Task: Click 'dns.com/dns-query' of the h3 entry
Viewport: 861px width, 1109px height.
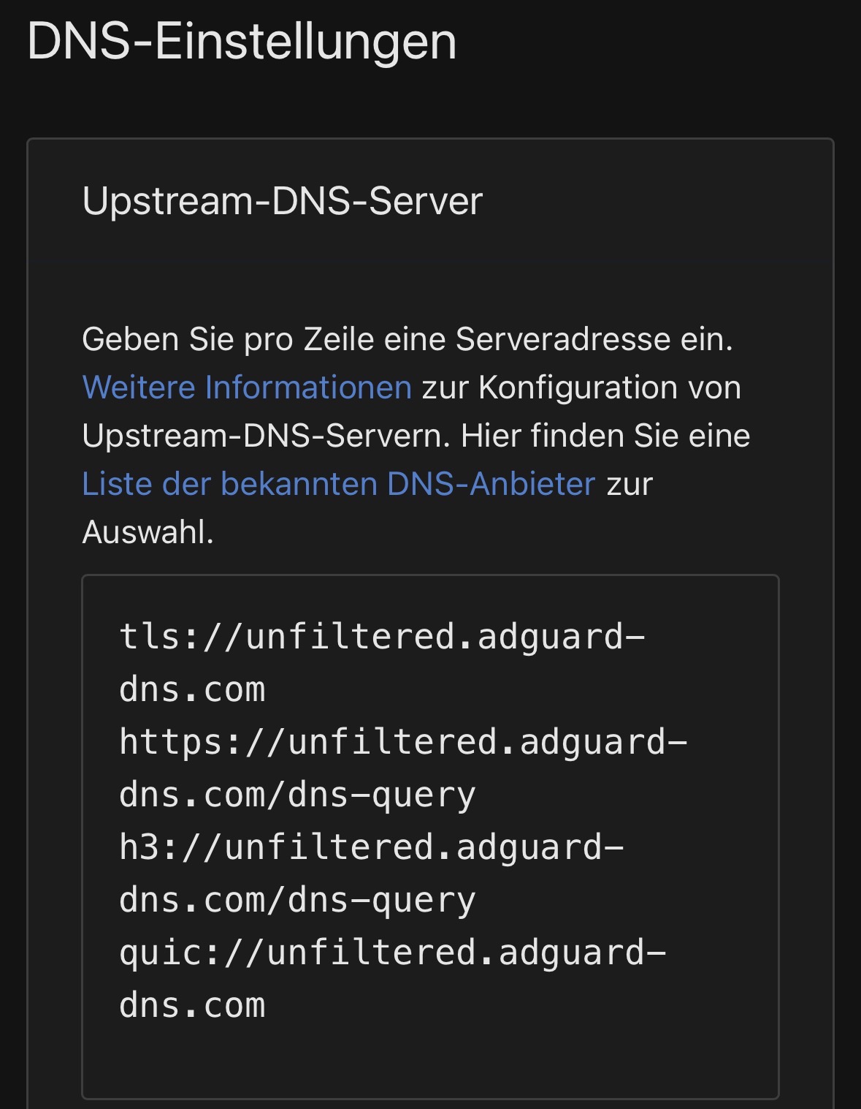Action: (x=297, y=900)
